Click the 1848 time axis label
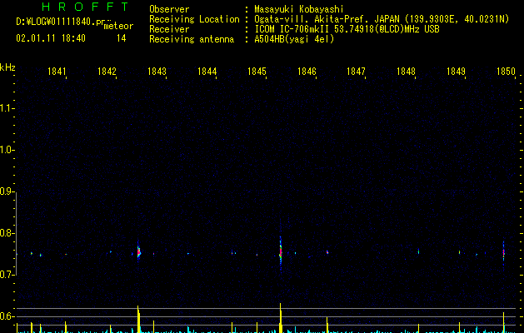Screen dimensions: 524x333 click(x=406, y=71)
